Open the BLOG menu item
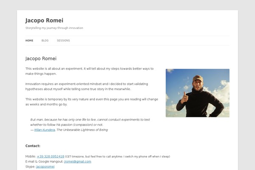 pos(45,40)
